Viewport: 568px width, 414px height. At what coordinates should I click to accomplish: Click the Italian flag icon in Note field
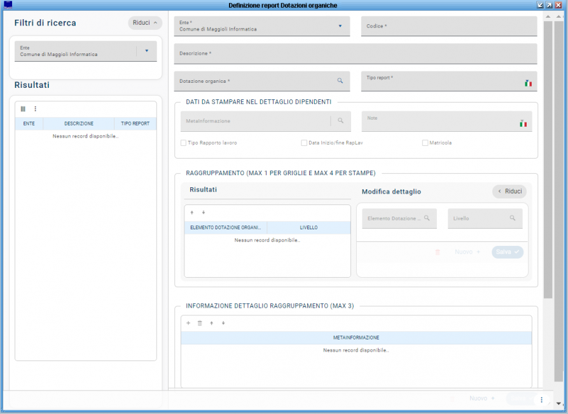click(x=523, y=124)
